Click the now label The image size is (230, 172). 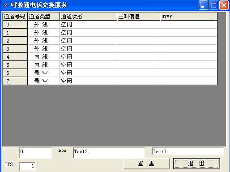coord(62,150)
